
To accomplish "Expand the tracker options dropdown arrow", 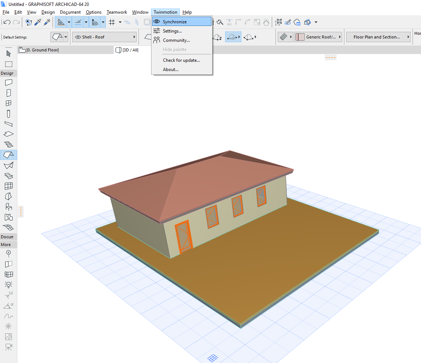I will click(103, 22).
